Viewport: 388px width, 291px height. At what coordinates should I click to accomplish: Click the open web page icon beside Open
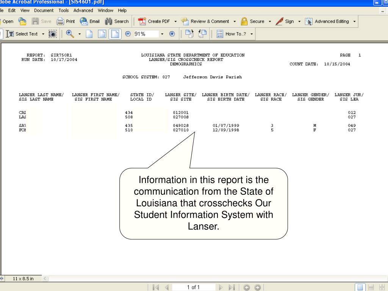pyautogui.click(x=22, y=22)
